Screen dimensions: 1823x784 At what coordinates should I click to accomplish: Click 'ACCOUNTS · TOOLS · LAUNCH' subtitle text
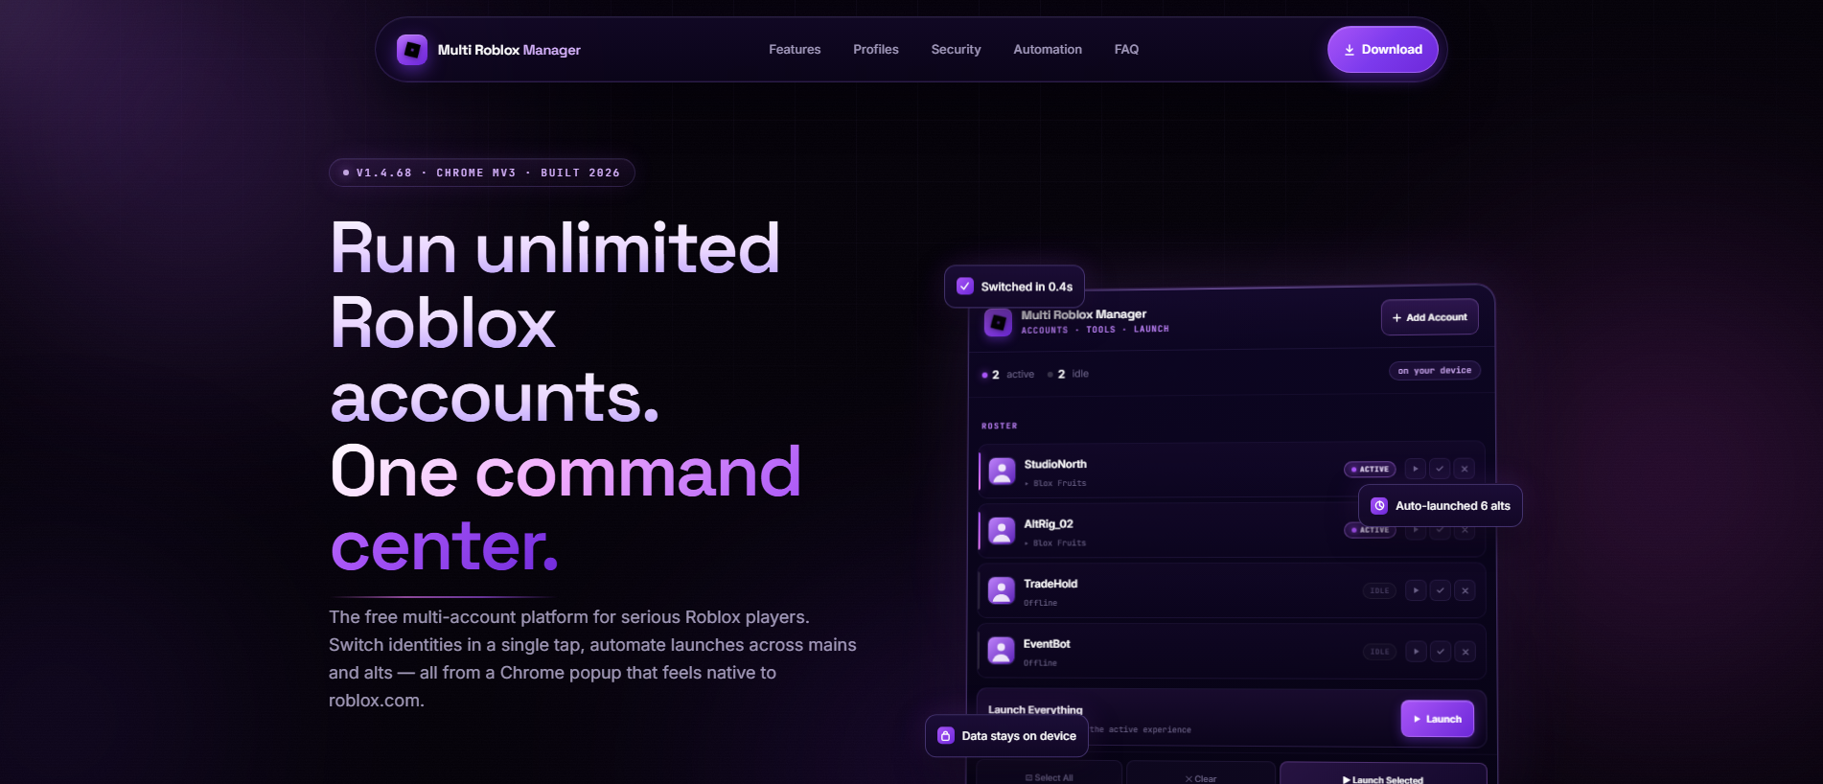click(1095, 330)
